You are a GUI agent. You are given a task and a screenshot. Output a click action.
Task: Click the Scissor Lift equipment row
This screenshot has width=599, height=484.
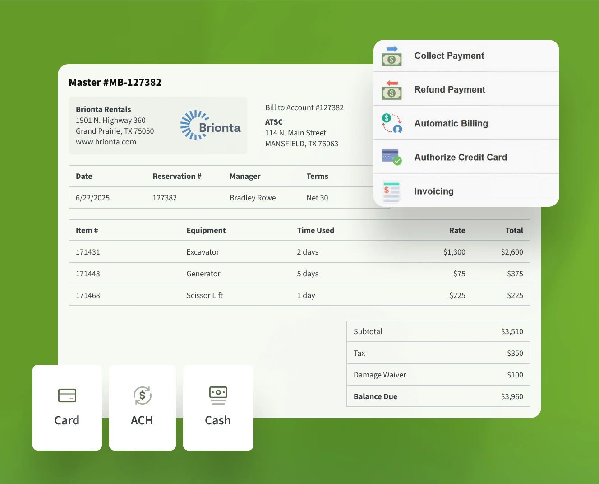(x=299, y=295)
